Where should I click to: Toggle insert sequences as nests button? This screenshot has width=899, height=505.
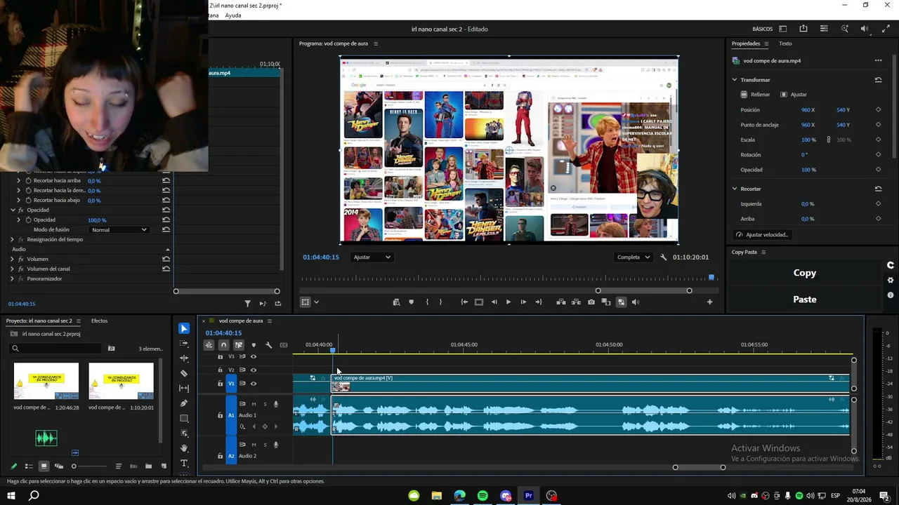pyautogui.click(x=209, y=345)
